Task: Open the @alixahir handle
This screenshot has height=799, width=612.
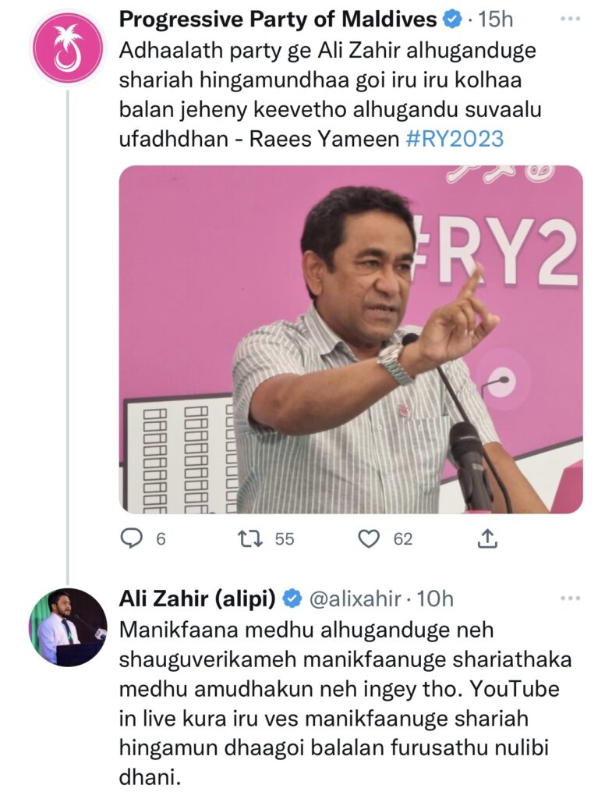Action: [356, 599]
